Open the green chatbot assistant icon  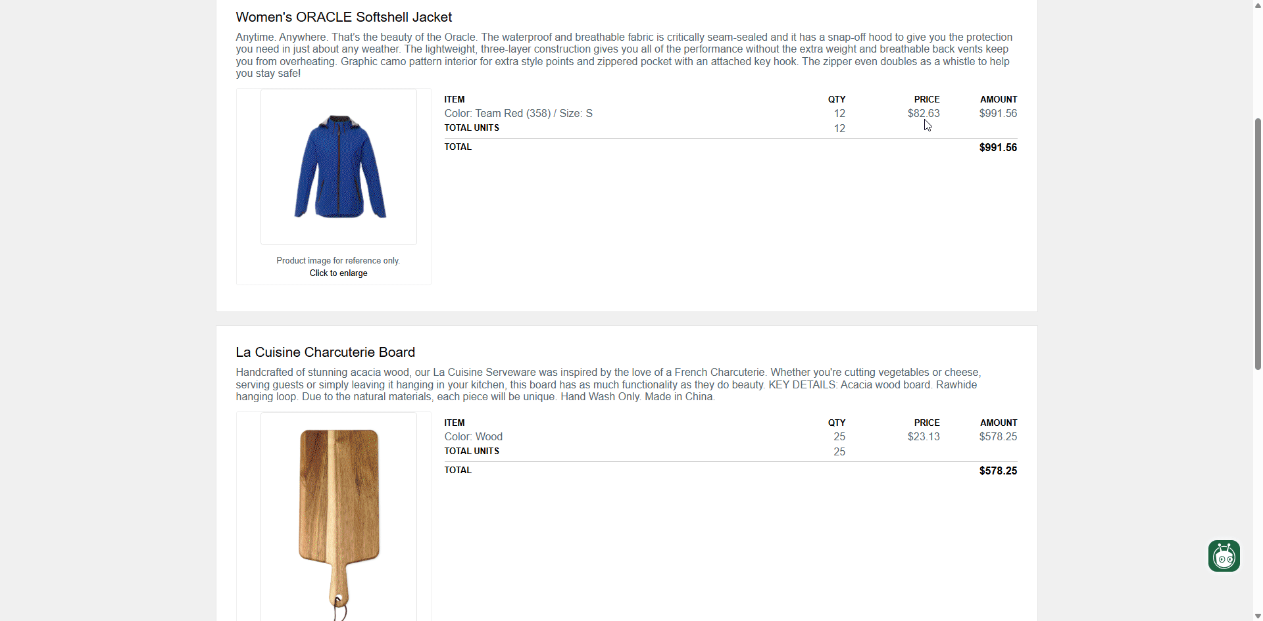(1224, 556)
